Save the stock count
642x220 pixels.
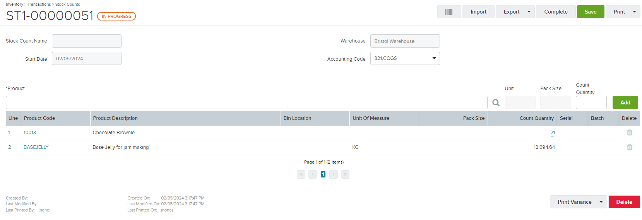point(591,12)
